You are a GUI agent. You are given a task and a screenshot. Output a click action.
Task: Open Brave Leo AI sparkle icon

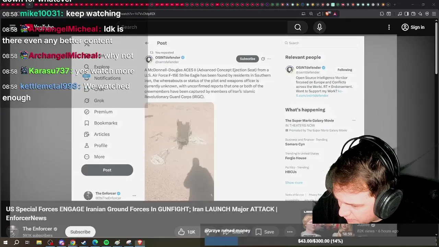(420, 14)
